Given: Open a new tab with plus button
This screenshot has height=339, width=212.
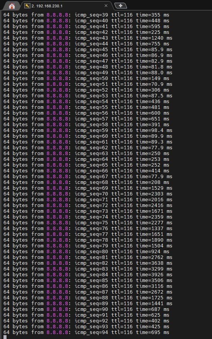Looking at the screenshot, I should [x=120, y=6].
